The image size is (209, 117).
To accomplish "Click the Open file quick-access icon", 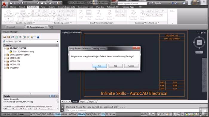I will pos(15,3).
